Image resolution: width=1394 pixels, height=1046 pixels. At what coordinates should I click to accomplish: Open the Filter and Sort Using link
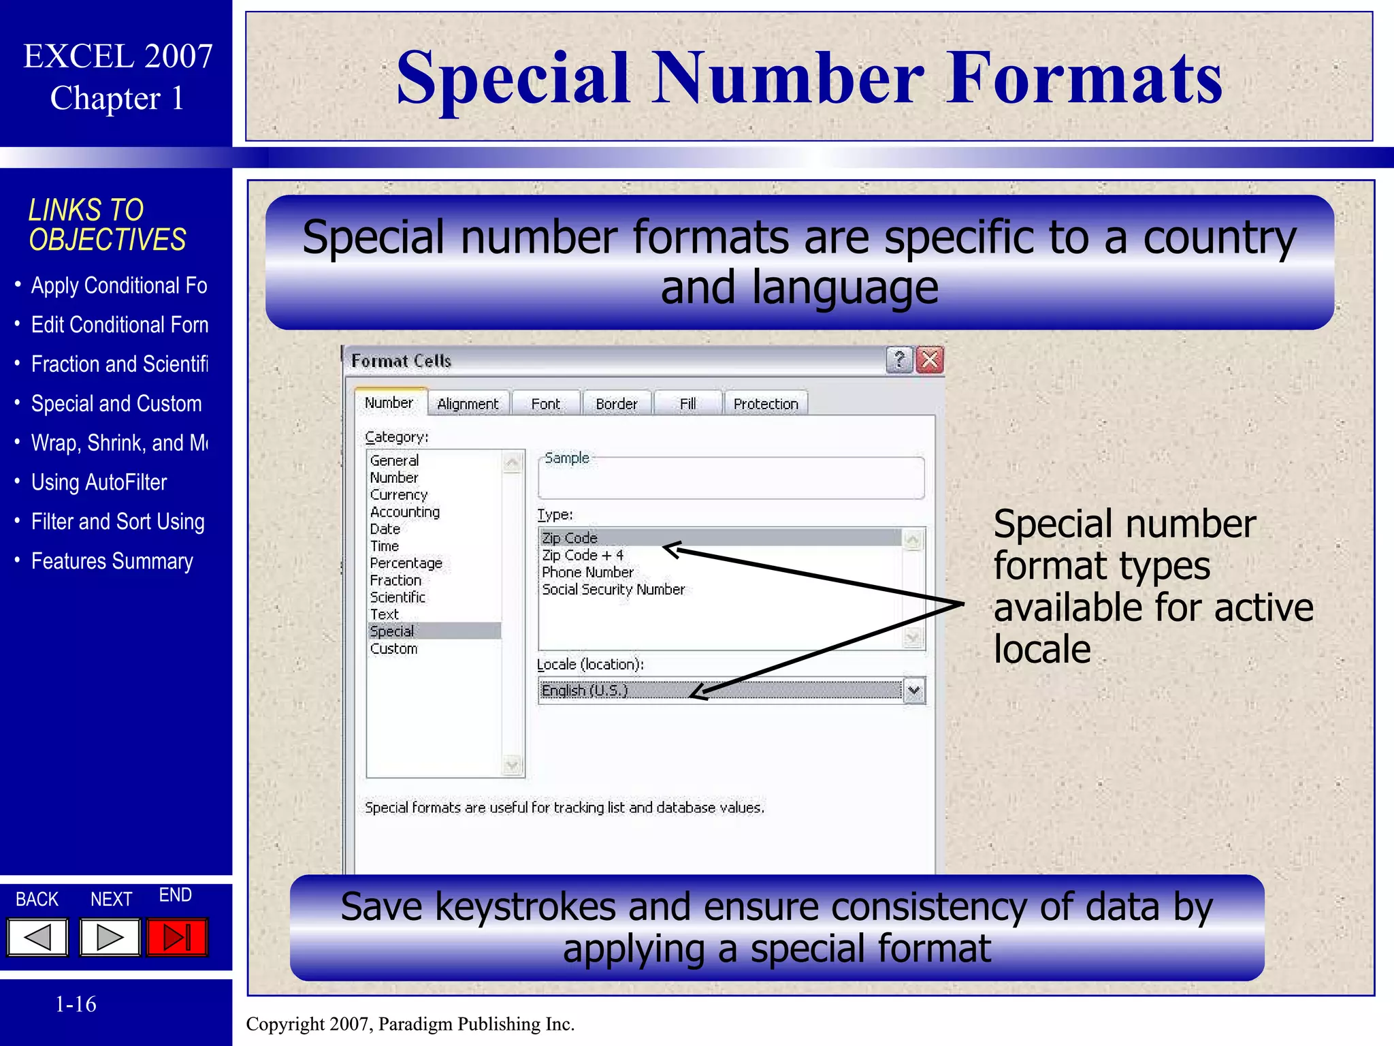[118, 522]
